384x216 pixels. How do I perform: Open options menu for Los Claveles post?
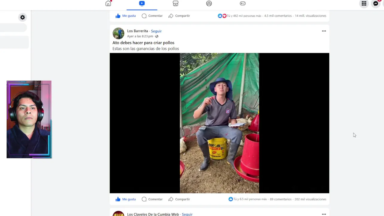324,214
